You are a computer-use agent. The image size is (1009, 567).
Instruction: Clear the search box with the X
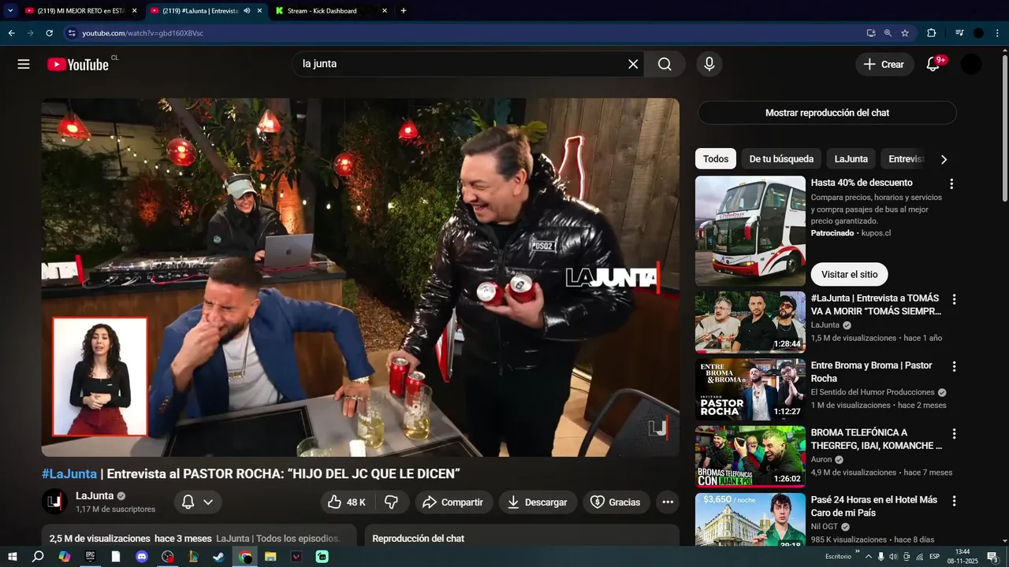(x=633, y=65)
